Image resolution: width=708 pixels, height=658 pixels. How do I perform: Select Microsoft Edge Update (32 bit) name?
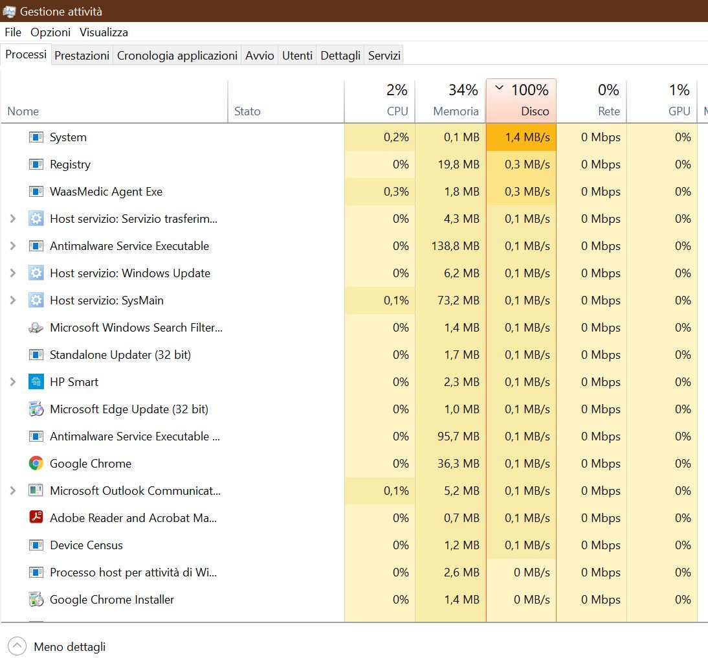point(129,409)
